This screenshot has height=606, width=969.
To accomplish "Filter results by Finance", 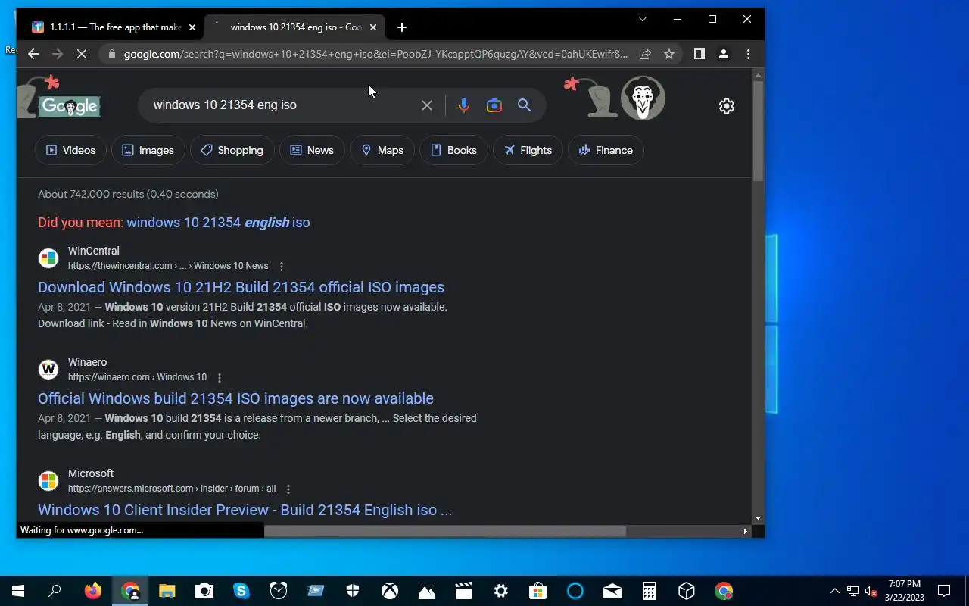I will [606, 150].
